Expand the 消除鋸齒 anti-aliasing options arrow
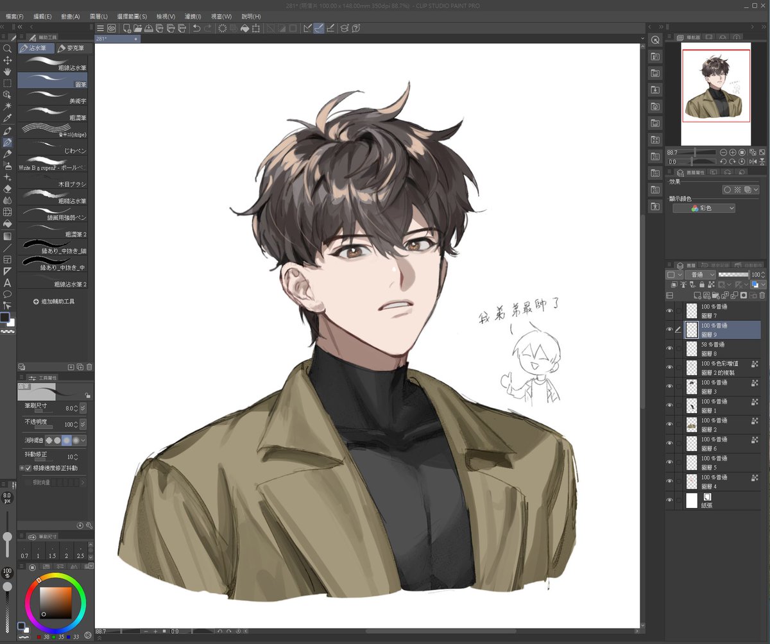 tap(83, 441)
